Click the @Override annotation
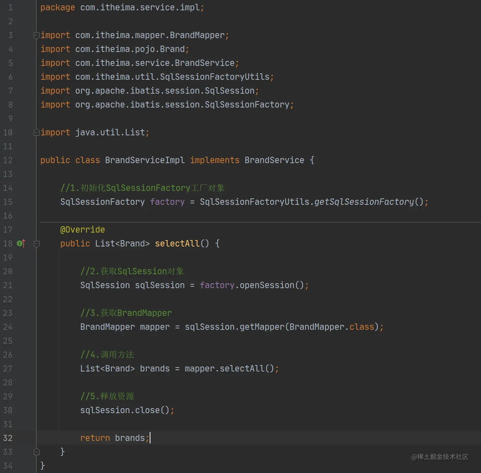This screenshot has height=473, width=481. 83,230
